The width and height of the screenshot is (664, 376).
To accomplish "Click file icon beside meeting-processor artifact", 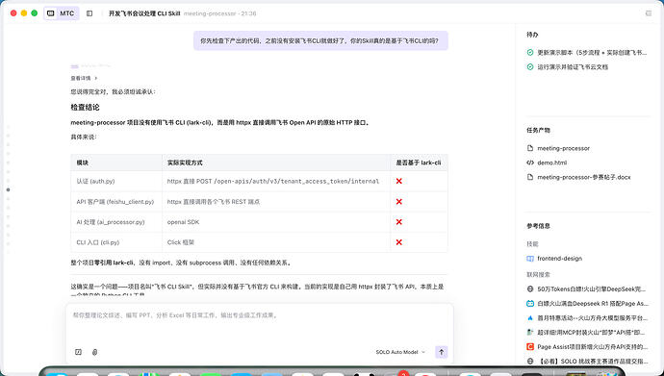I will 530,148.
